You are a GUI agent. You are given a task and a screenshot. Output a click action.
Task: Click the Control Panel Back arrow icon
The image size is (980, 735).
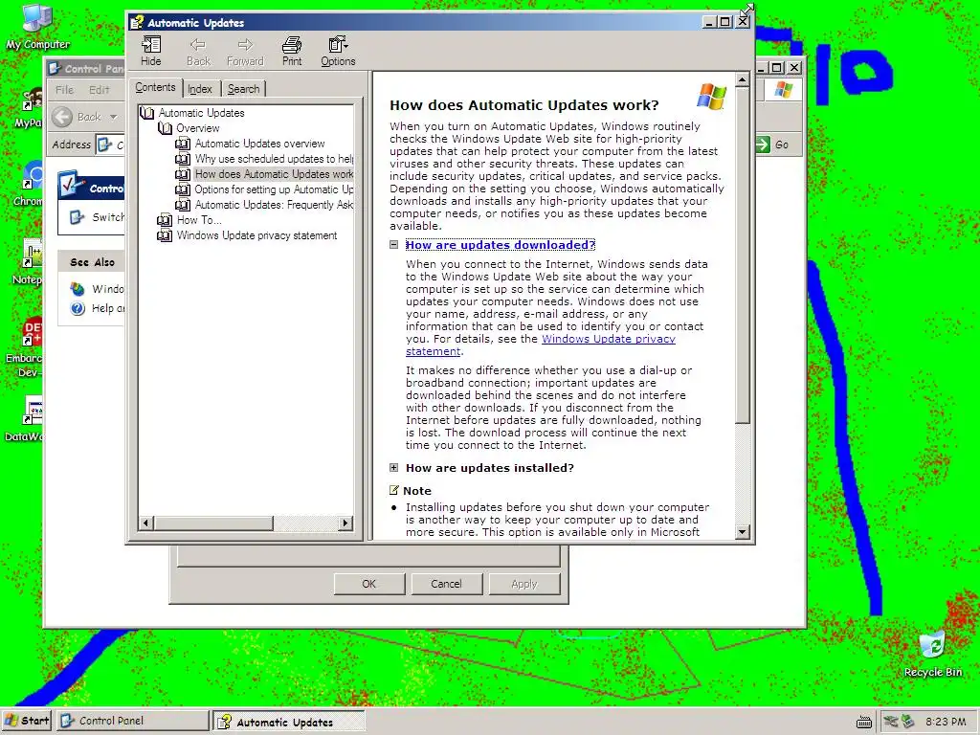pyautogui.click(x=62, y=117)
